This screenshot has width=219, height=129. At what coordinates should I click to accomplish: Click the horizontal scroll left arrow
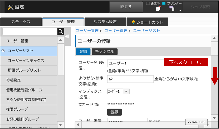(x=78, y=125)
